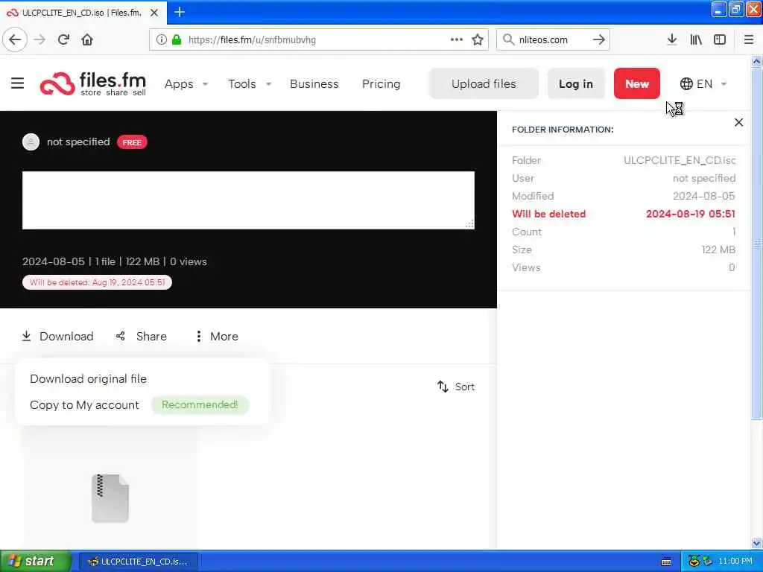Toggle the sidebar panel icon
This screenshot has height=572, width=763.
720,39
